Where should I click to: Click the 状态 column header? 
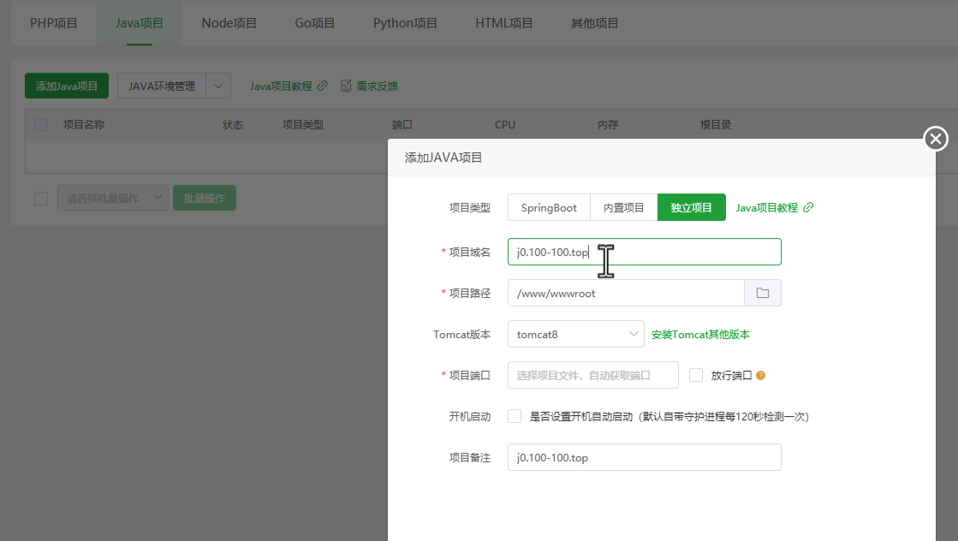point(233,125)
